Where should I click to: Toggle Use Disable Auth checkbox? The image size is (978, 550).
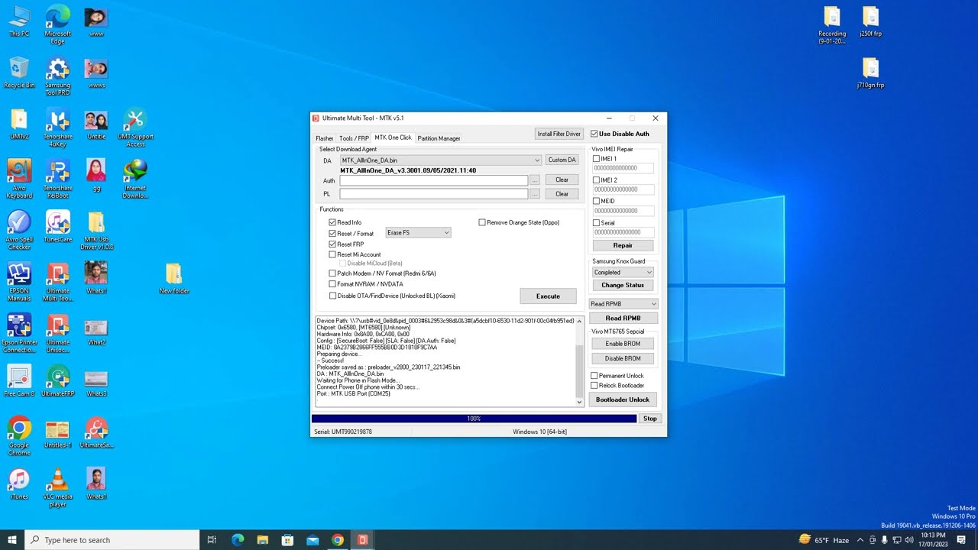594,134
